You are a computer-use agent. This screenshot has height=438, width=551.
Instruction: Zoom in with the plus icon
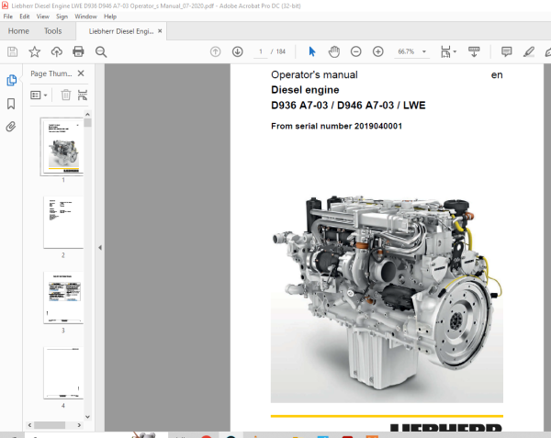click(377, 51)
